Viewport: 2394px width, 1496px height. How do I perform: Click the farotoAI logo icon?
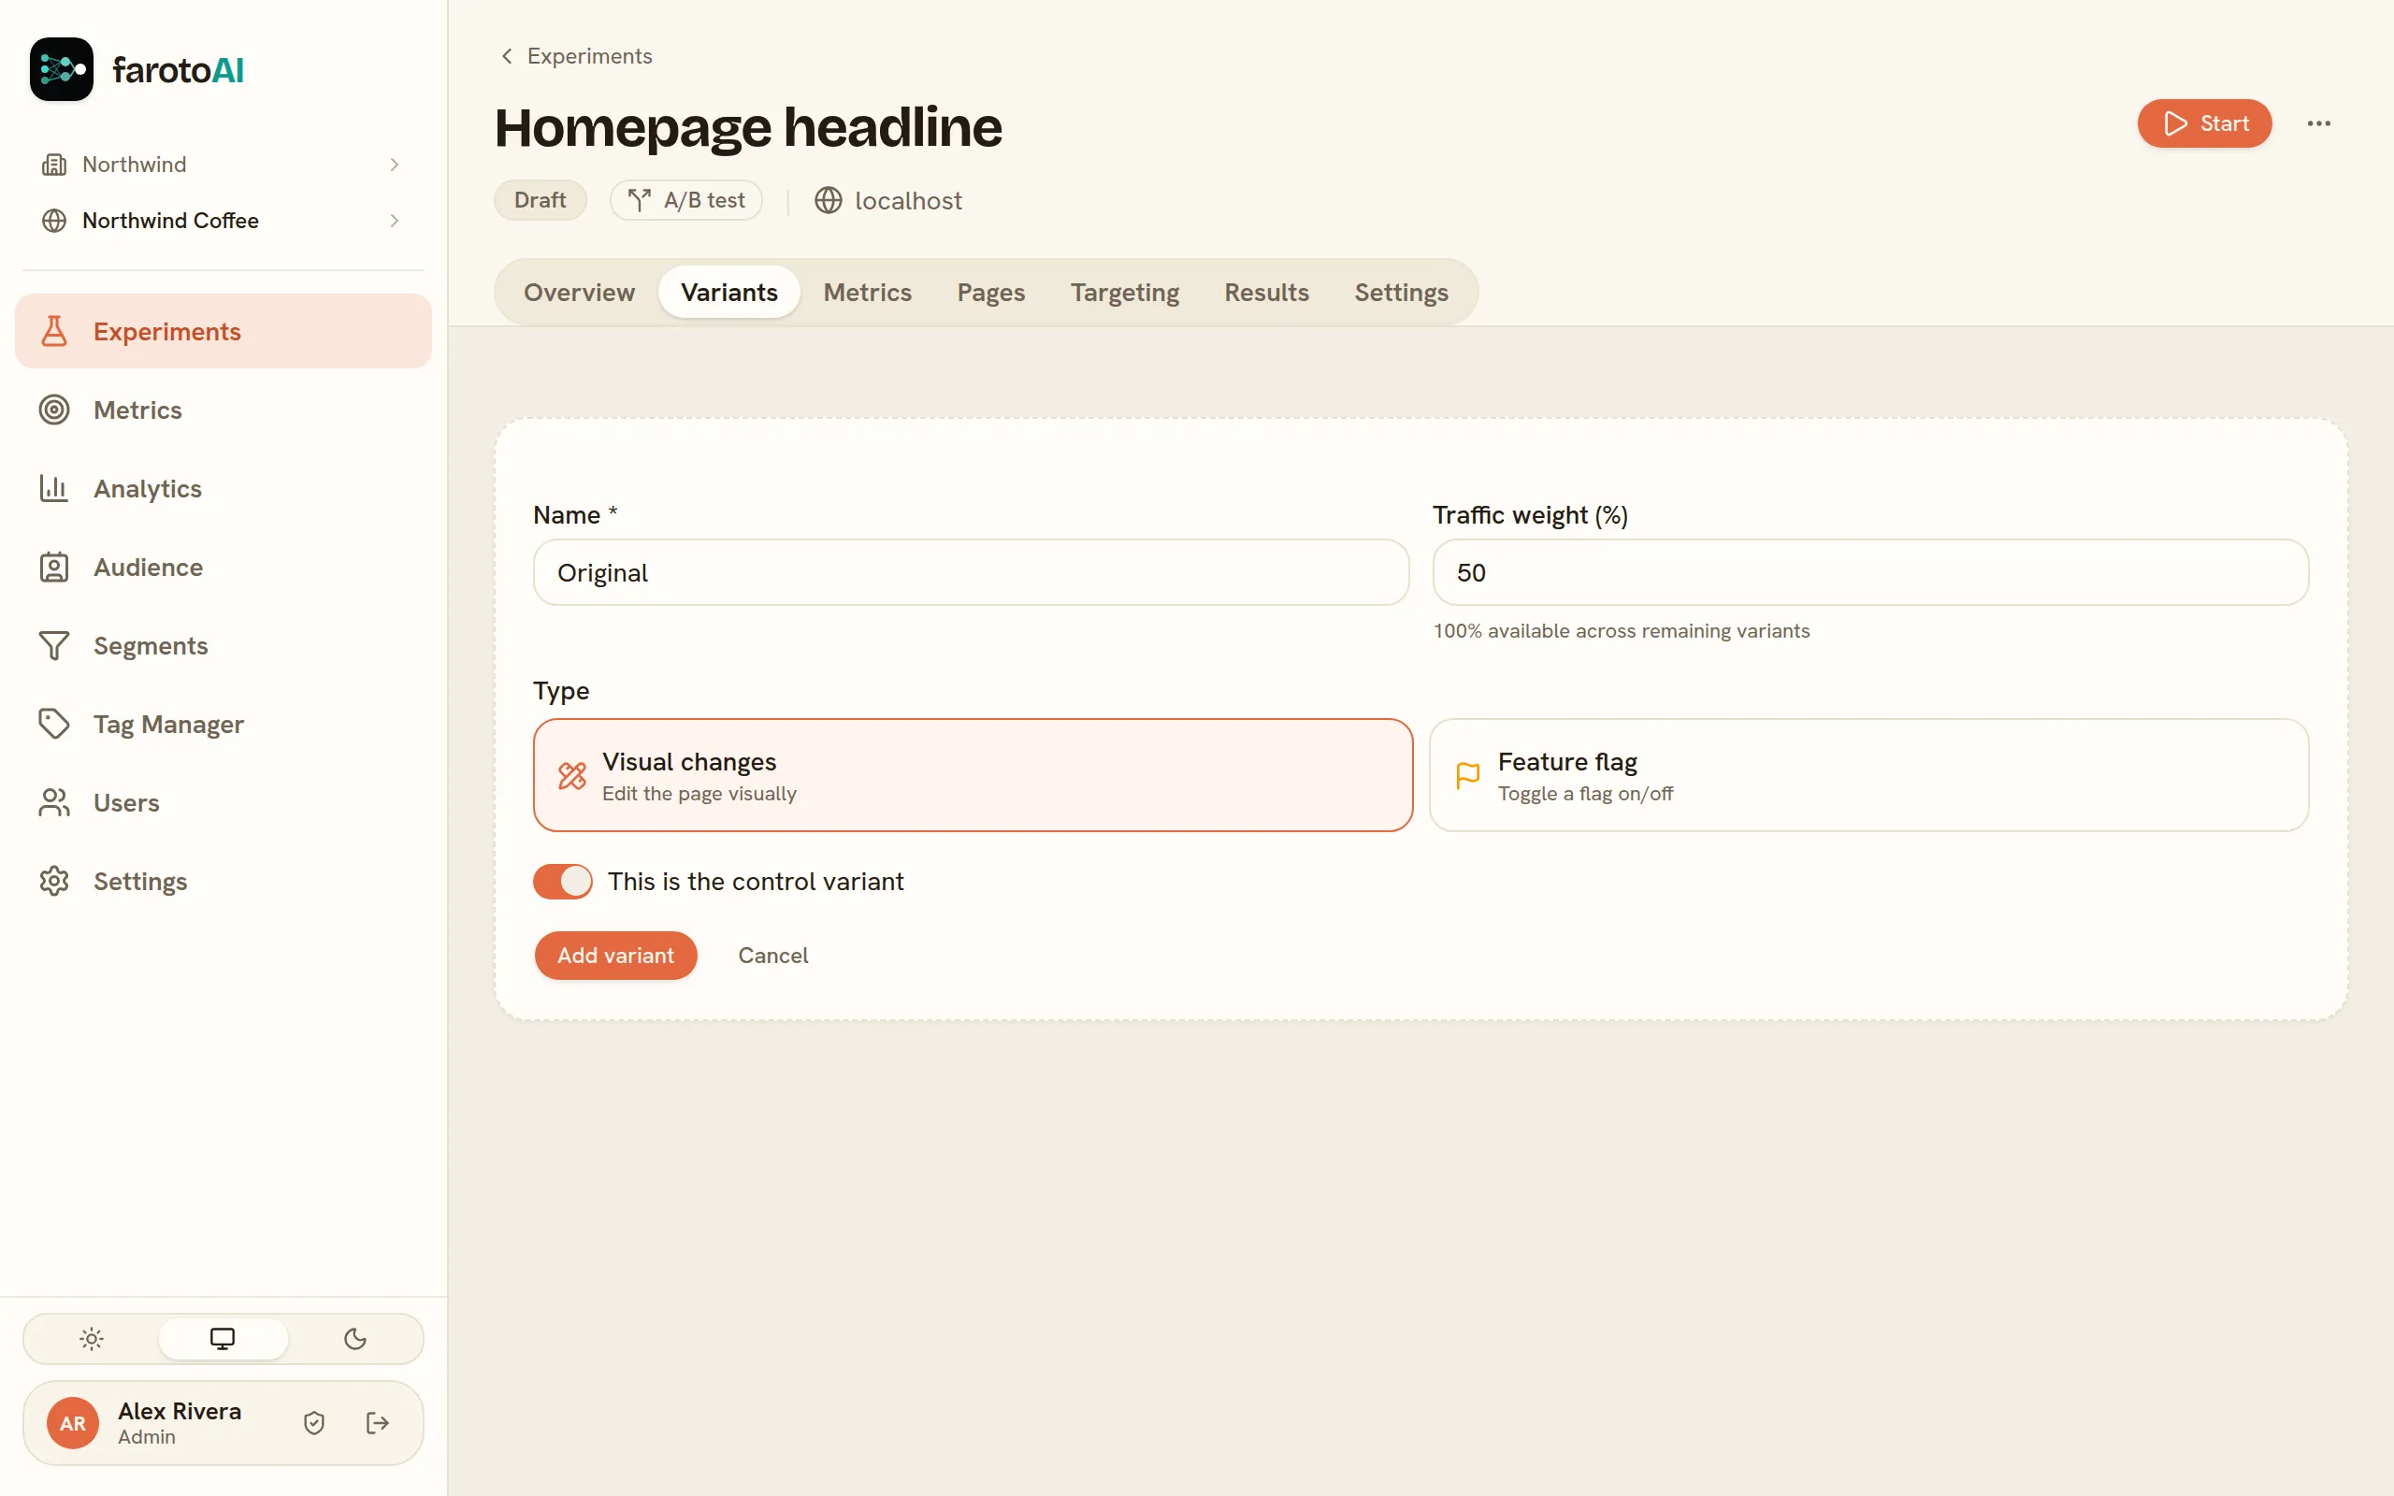62,69
